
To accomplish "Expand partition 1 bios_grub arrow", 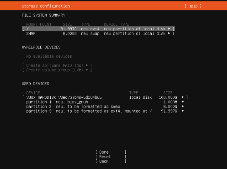I will coord(183,102).
